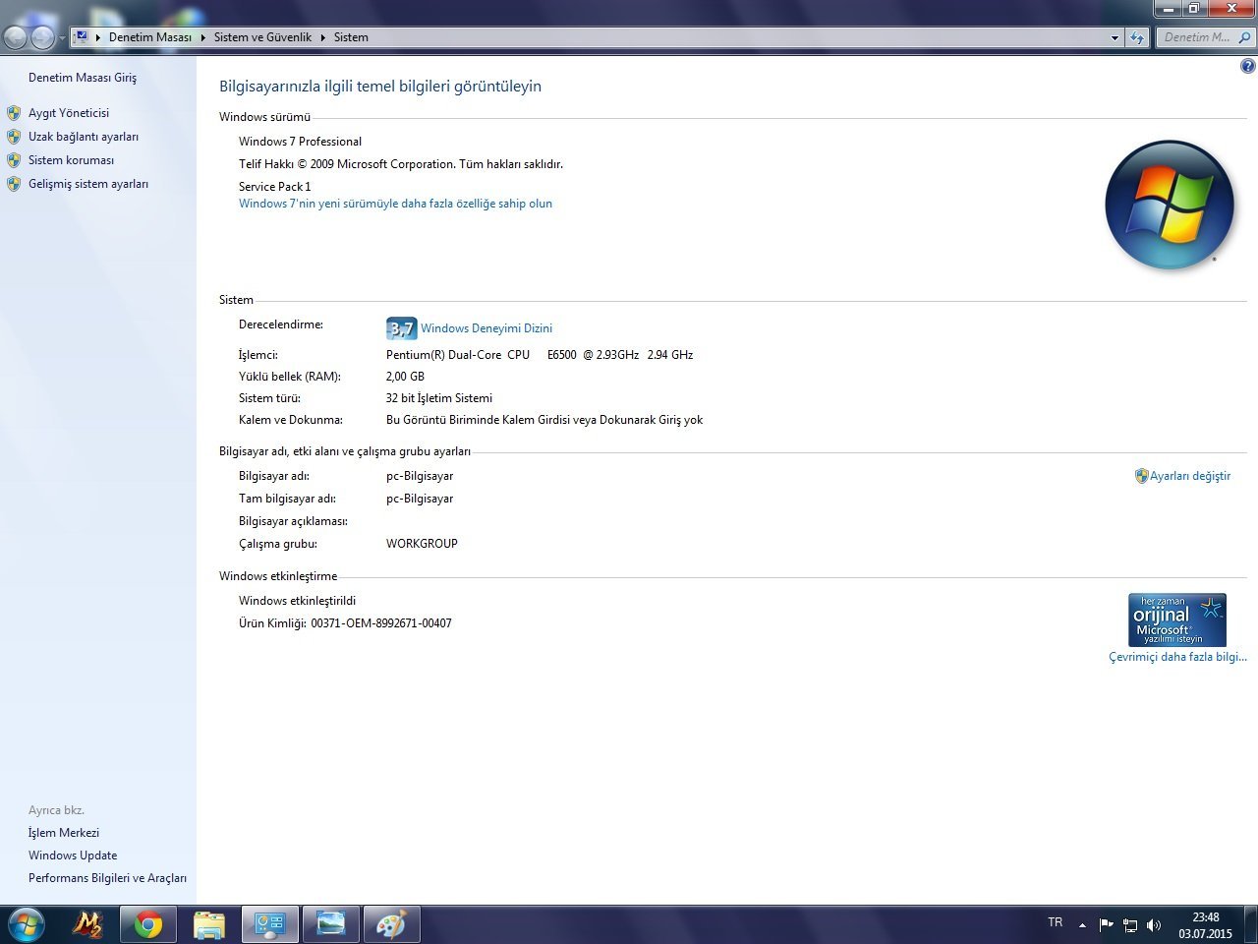Click the refresh button beside address bar

click(1137, 37)
